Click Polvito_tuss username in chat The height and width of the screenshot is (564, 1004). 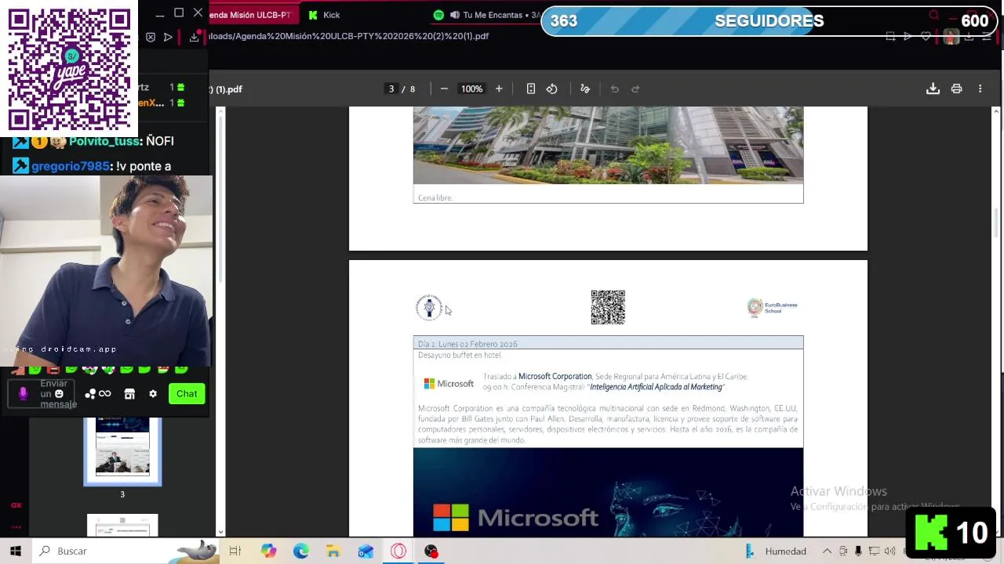(105, 141)
